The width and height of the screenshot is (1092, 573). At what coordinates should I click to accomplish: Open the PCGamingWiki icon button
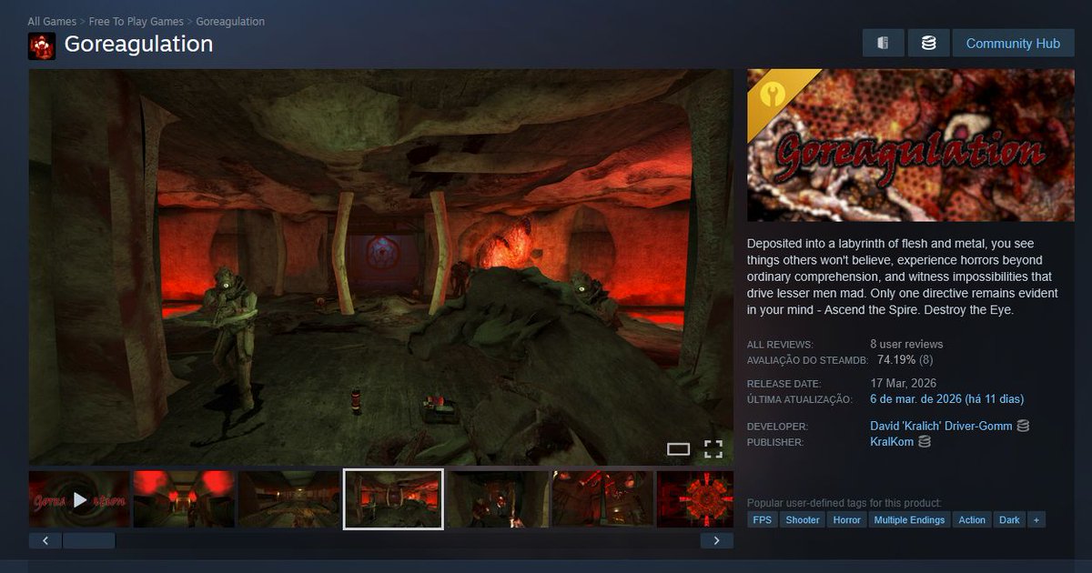883,43
